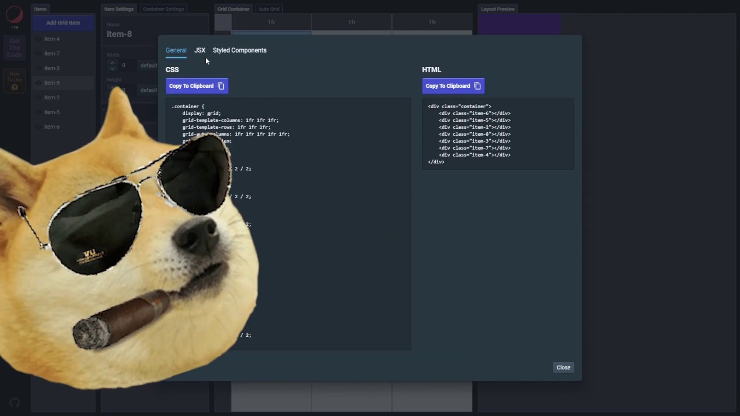740x416 pixels.
Task: Toggle visibility eye for item-4
Action: pos(38,39)
